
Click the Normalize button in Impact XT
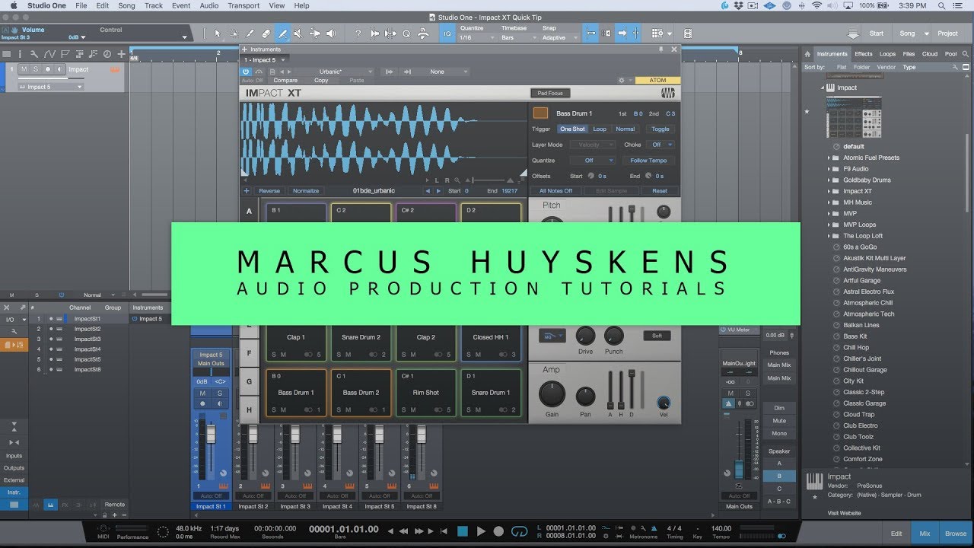pyautogui.click(x=306, y=191)
